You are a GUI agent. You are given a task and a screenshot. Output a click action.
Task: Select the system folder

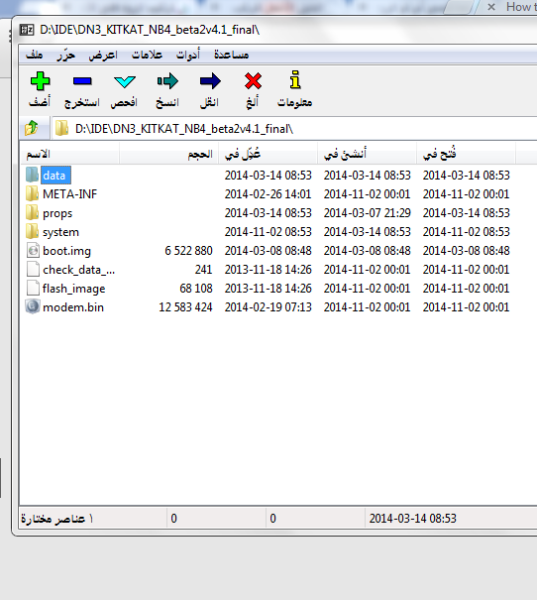pyautogui.click(x=60, y=232)
